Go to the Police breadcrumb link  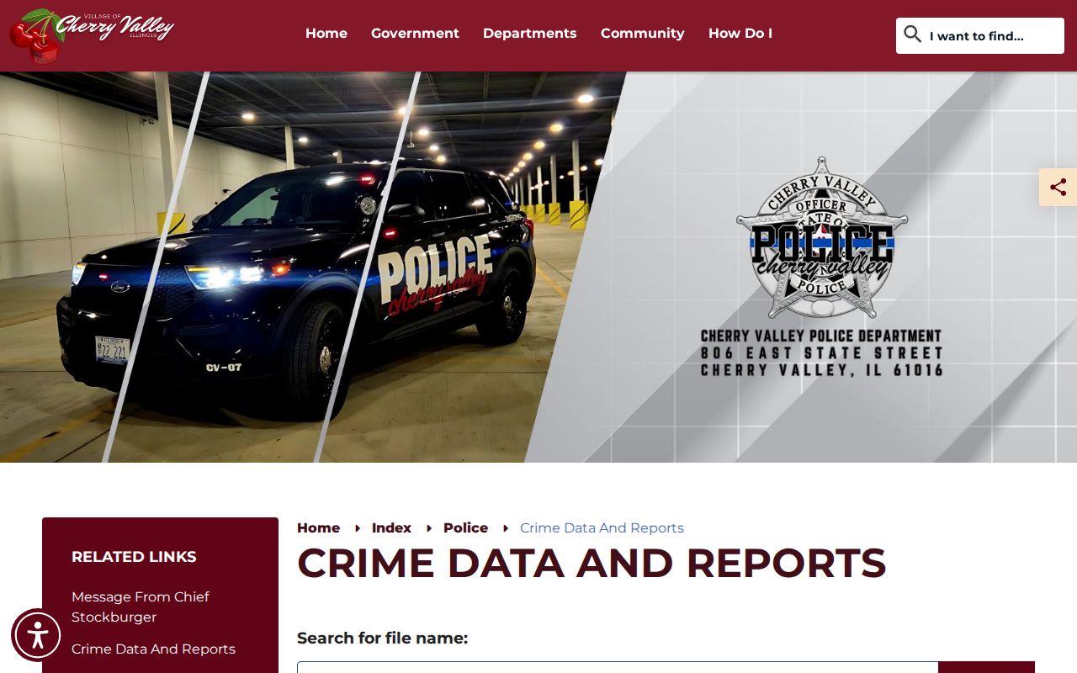(x=466, y=528)
